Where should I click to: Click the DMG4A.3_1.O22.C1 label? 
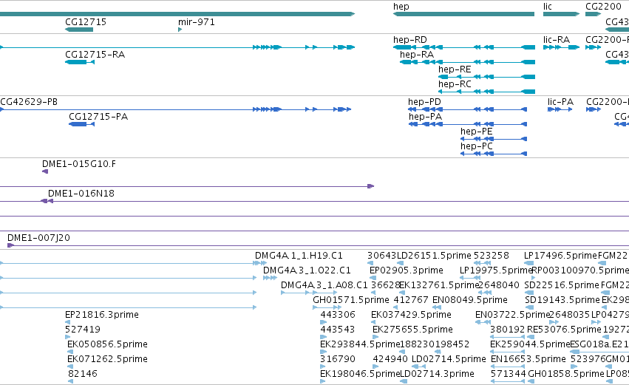click(307, 270)
